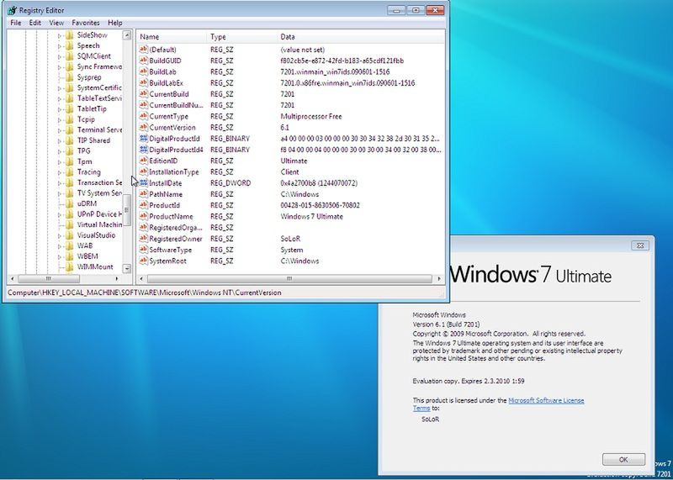The width and height of the screenshot is (673, 480).
Task: Click the DWORD icon beside InstallDate
Action: point(143,183)
